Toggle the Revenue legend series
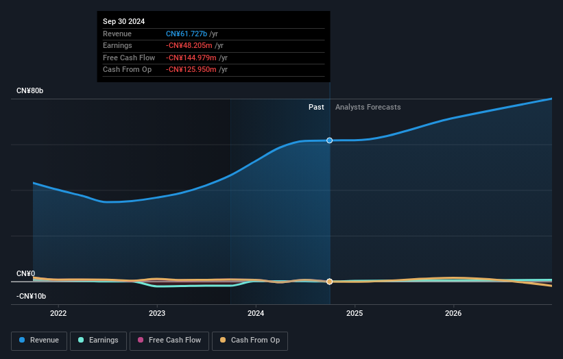Viewport: 563px width, 359px height. [x=39, y=341]
